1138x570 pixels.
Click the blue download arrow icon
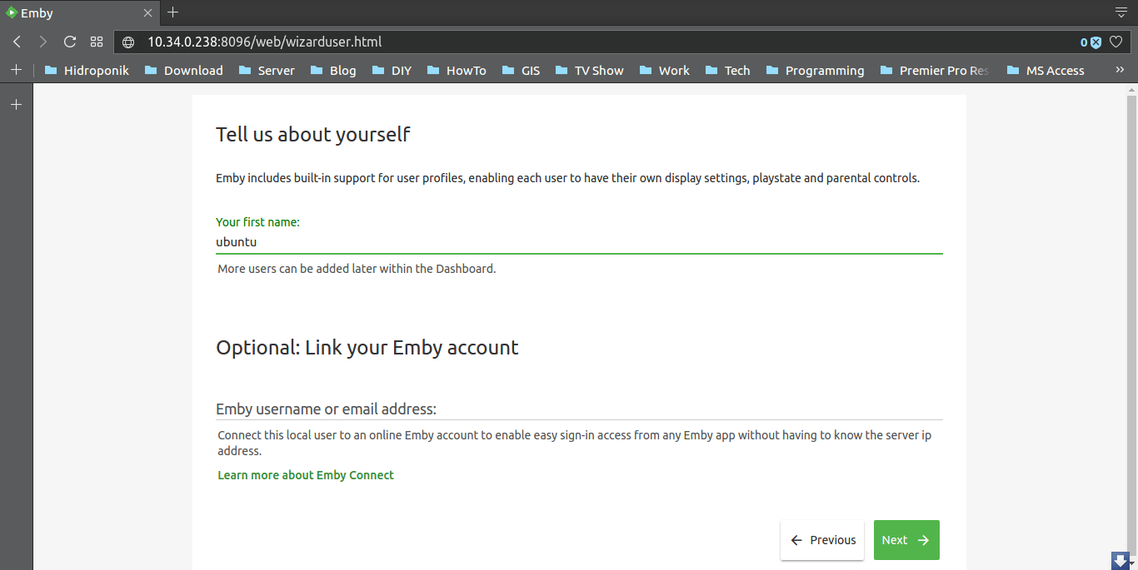[x=1122, y=560]
